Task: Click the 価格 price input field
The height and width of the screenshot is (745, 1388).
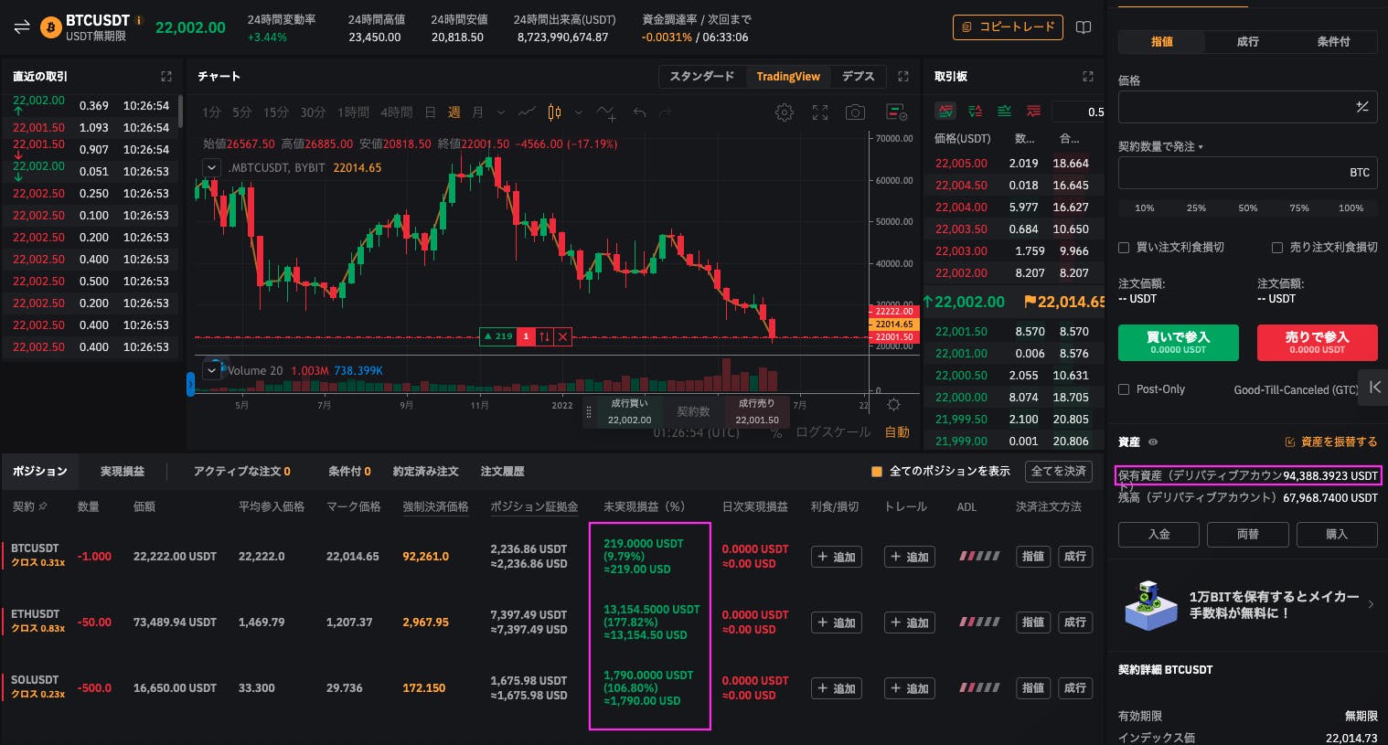Action: (x=1234, y=108)
